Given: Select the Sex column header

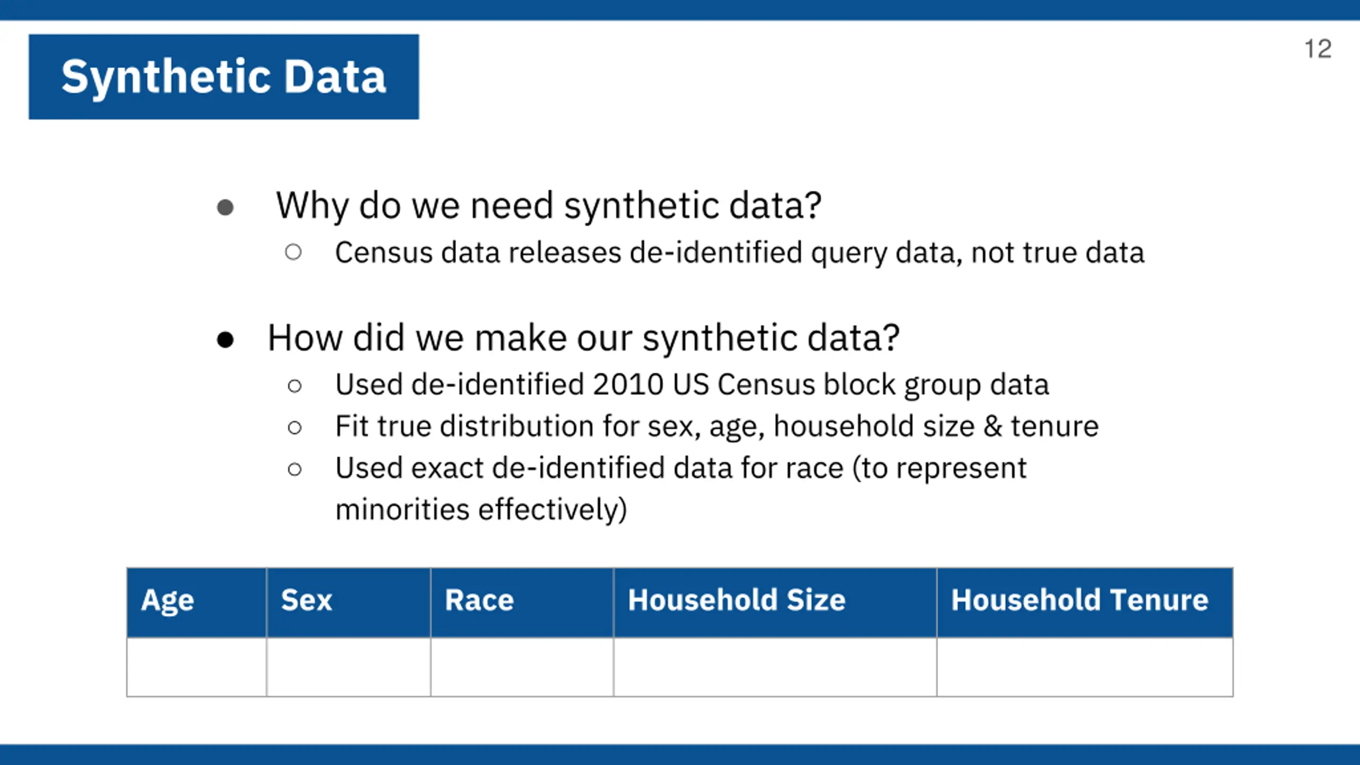Looking at the screenshot, I should (x=348, y=602).
